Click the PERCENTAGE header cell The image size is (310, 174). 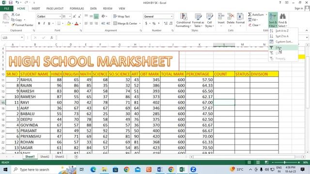tap(199, 74)
